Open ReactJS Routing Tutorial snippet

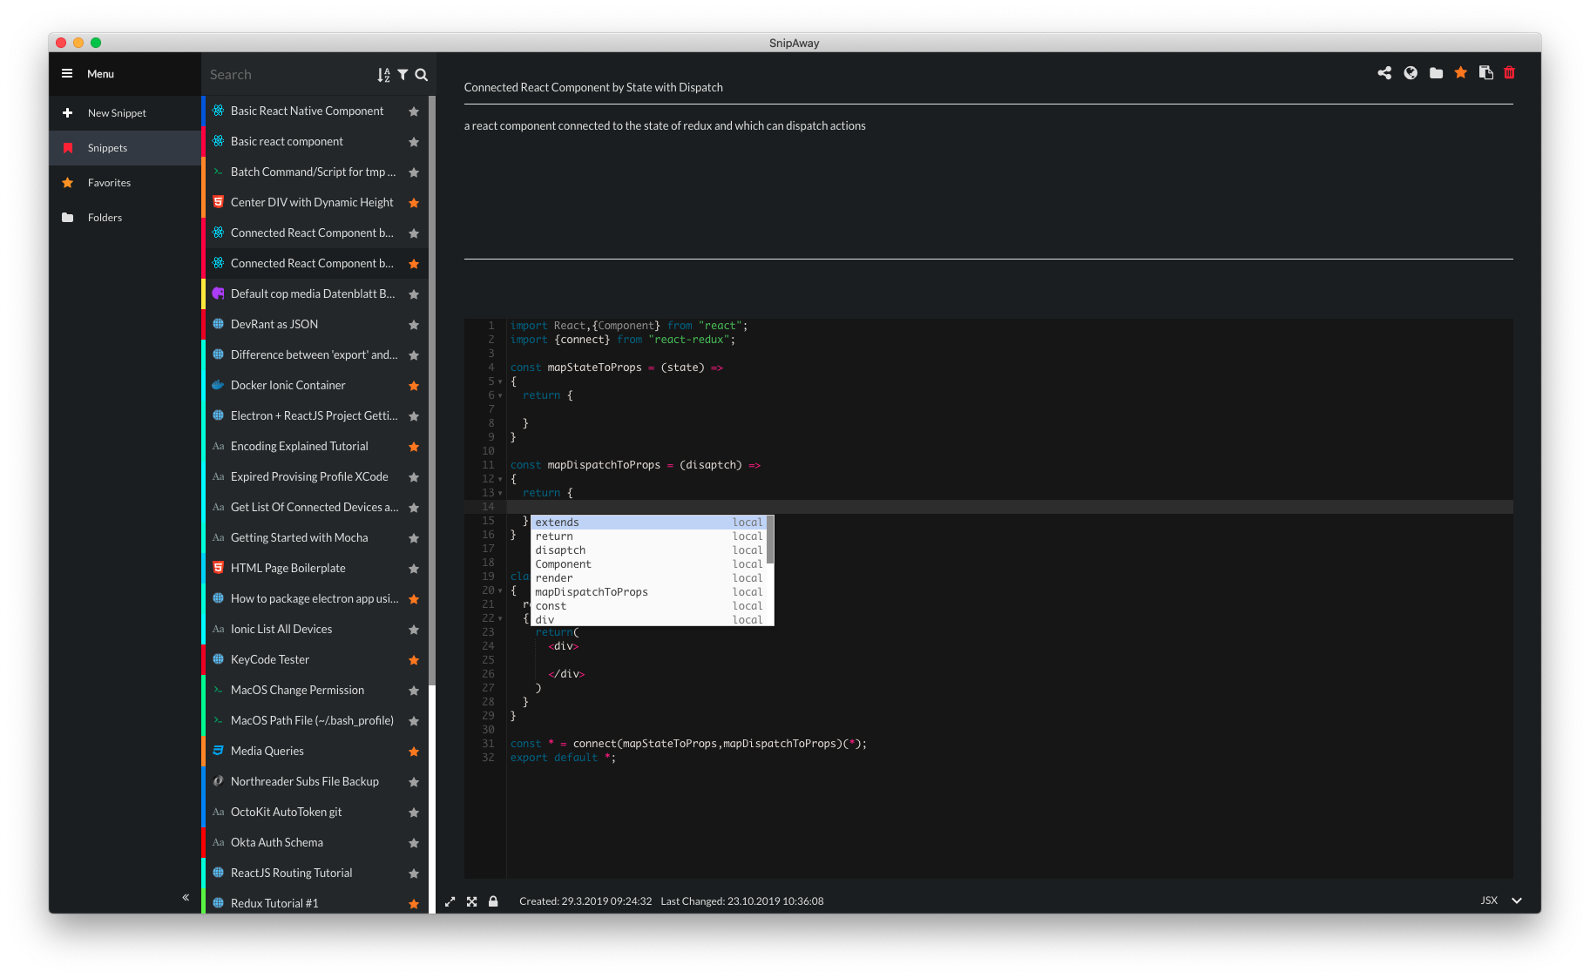click(315, 873)
